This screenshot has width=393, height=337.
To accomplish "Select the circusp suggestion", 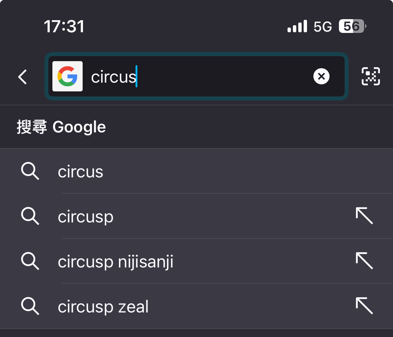I will tap(196, 216).
